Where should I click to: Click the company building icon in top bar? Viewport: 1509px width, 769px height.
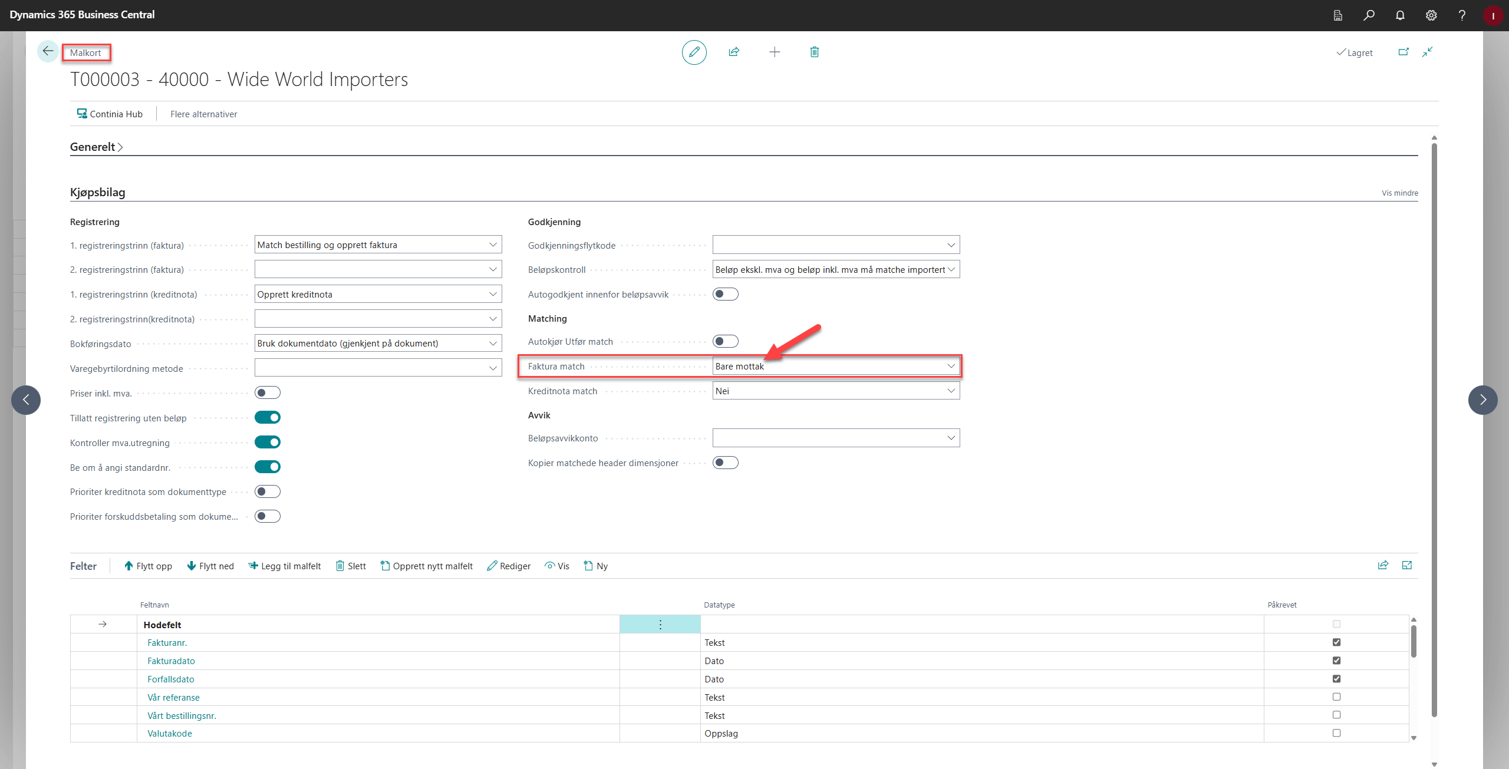point(1338,15)
